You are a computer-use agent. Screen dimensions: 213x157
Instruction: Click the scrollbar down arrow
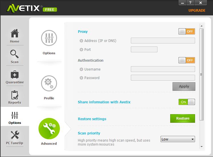tap(201, 146)
